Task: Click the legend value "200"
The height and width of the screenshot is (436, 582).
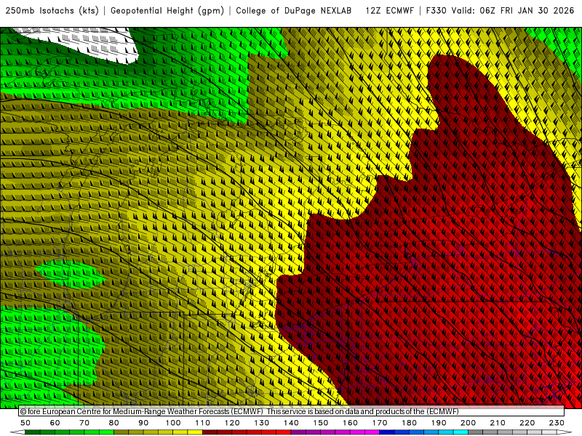Action: tap(468, 423)
